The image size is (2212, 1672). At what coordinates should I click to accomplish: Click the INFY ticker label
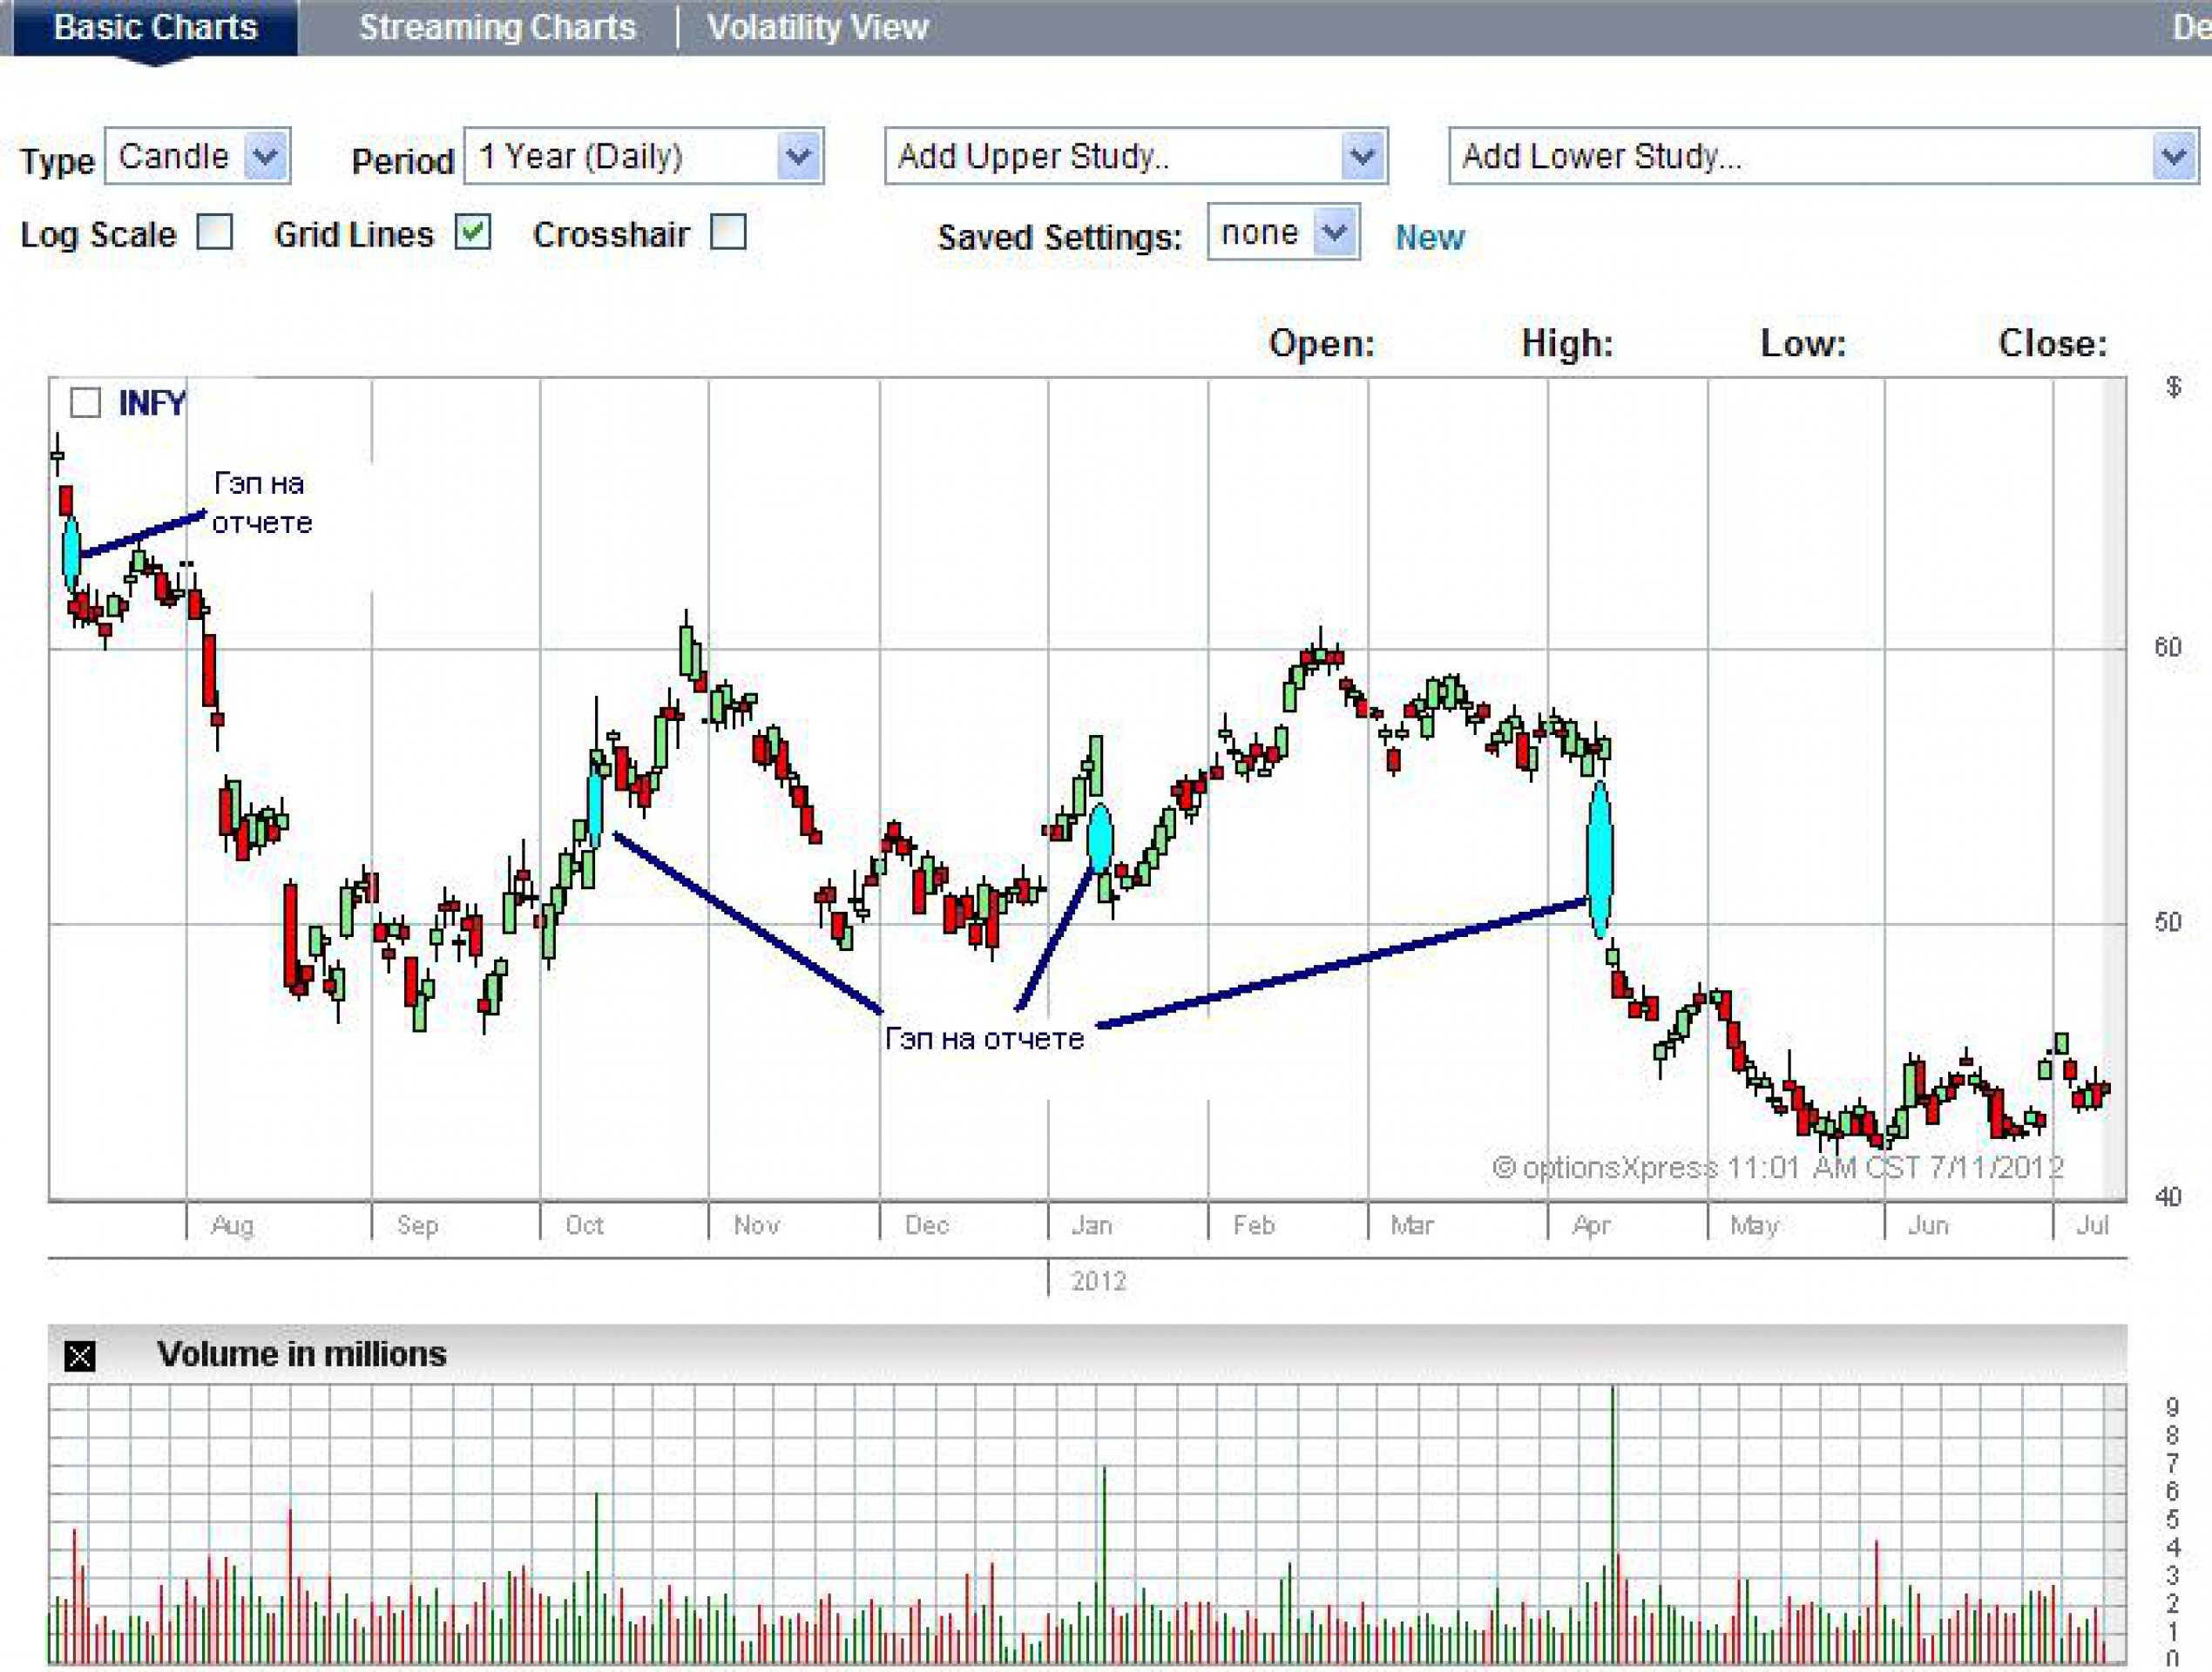(x=152, y=402)
